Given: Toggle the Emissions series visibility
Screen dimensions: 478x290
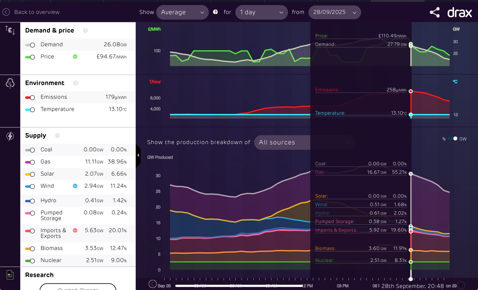Looking at the screenshot, I should pos(30,98).
